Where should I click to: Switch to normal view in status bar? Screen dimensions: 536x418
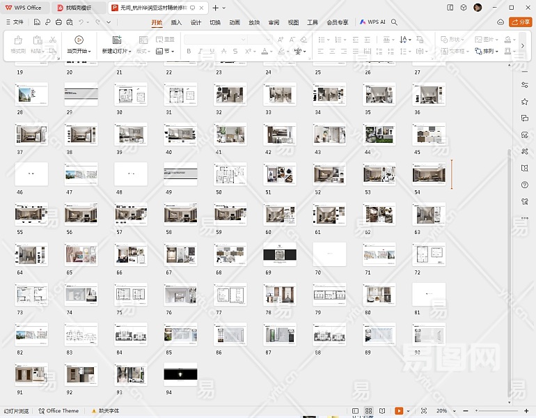point(356,411)
